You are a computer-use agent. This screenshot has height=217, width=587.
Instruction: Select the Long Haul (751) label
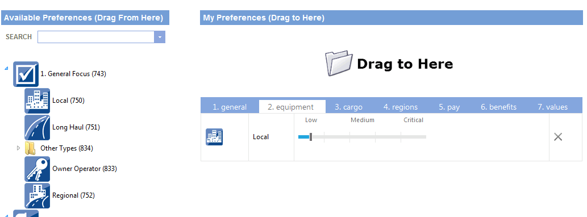(76, 127)
